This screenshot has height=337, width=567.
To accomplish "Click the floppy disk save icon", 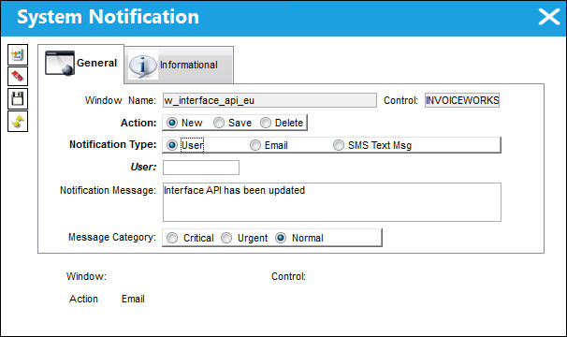I will [18, 99].
